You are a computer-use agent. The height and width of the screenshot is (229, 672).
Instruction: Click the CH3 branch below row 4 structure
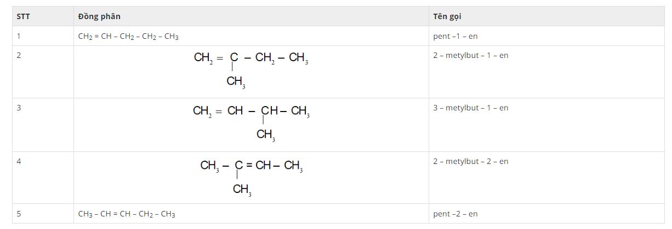[242, 190]
